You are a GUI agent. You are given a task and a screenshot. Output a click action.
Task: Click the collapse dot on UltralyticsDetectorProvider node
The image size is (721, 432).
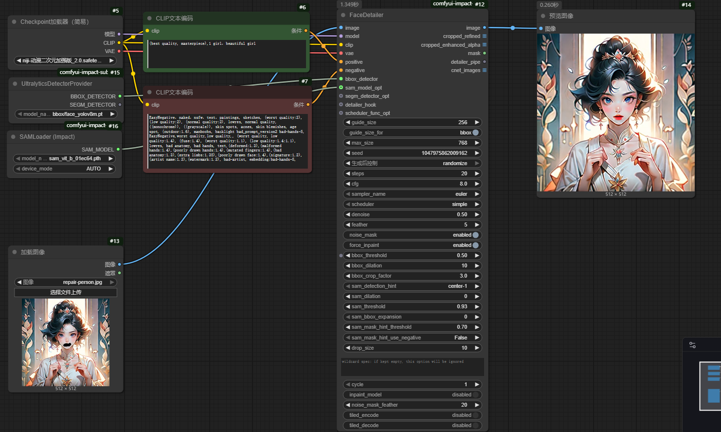pyautogui.click(x=15, y=84)
